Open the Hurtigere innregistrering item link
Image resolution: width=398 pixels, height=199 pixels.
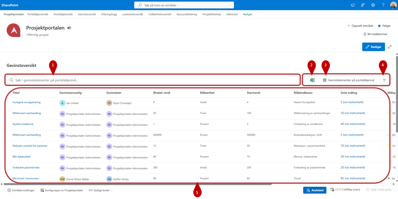(x=26, y=102)
